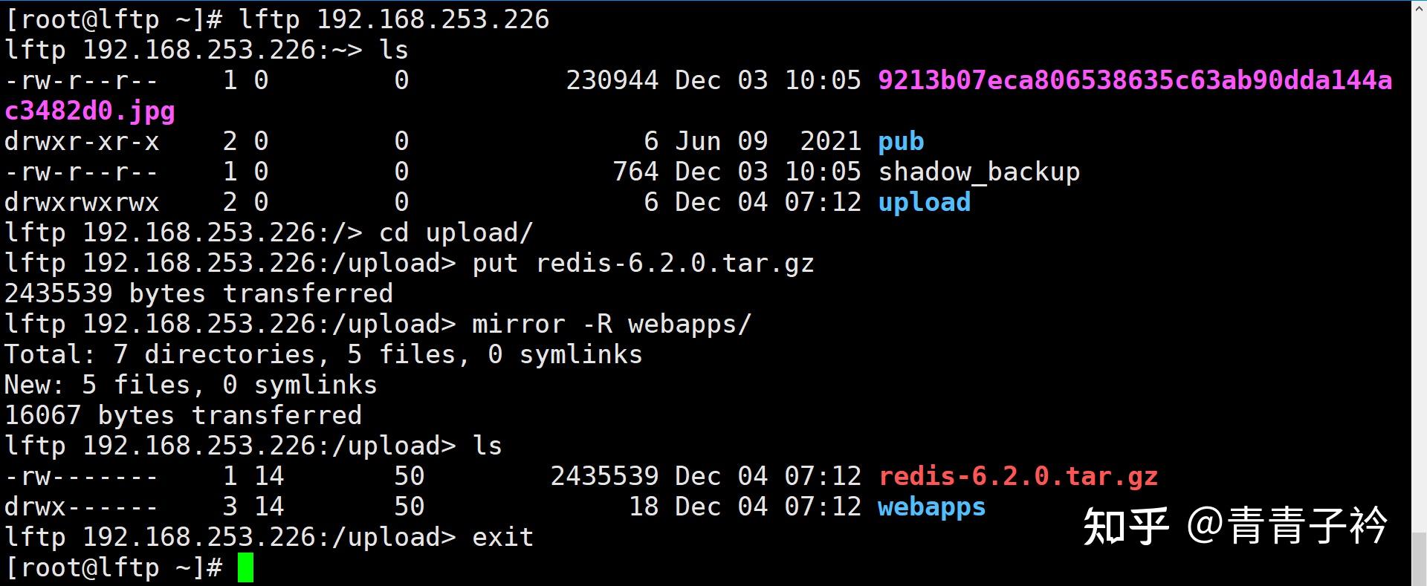The width and height of the screenshot is (1427, 586).
Task: Select 'Total: 7 directories, 5 files, 0 symlinks' line
Action: (323, 355)
